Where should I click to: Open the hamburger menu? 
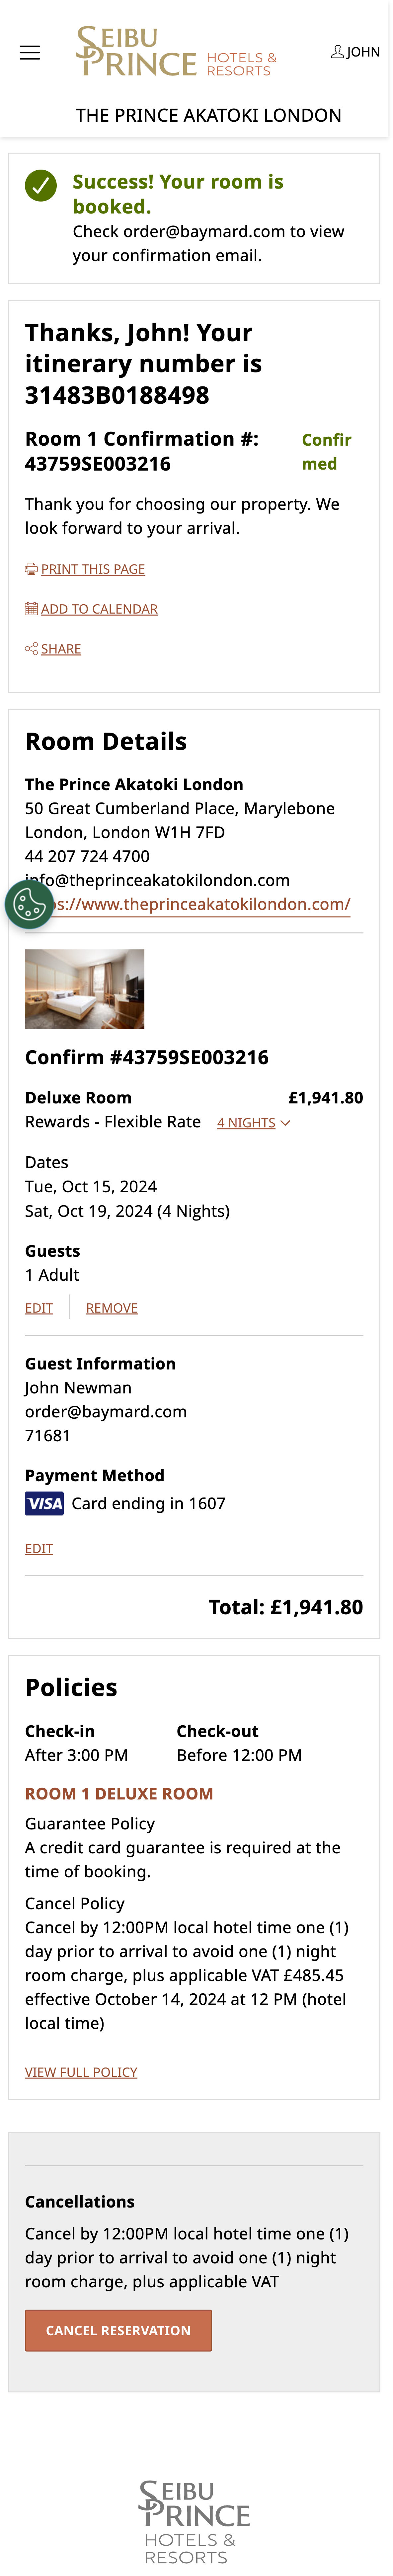tap(30, 53)
